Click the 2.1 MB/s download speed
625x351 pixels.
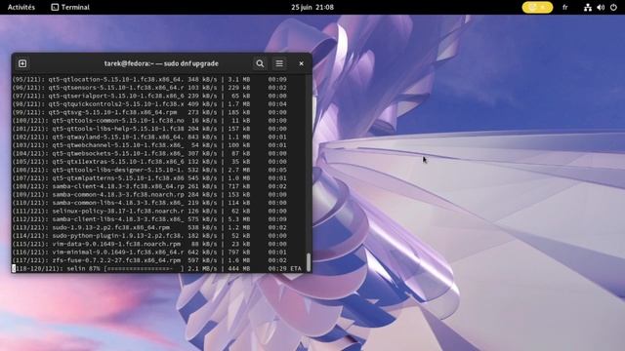(x=202, y=269)
